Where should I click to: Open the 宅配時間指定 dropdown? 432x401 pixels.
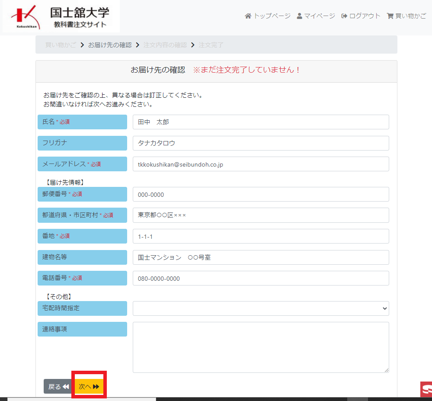tap(261, 308)
